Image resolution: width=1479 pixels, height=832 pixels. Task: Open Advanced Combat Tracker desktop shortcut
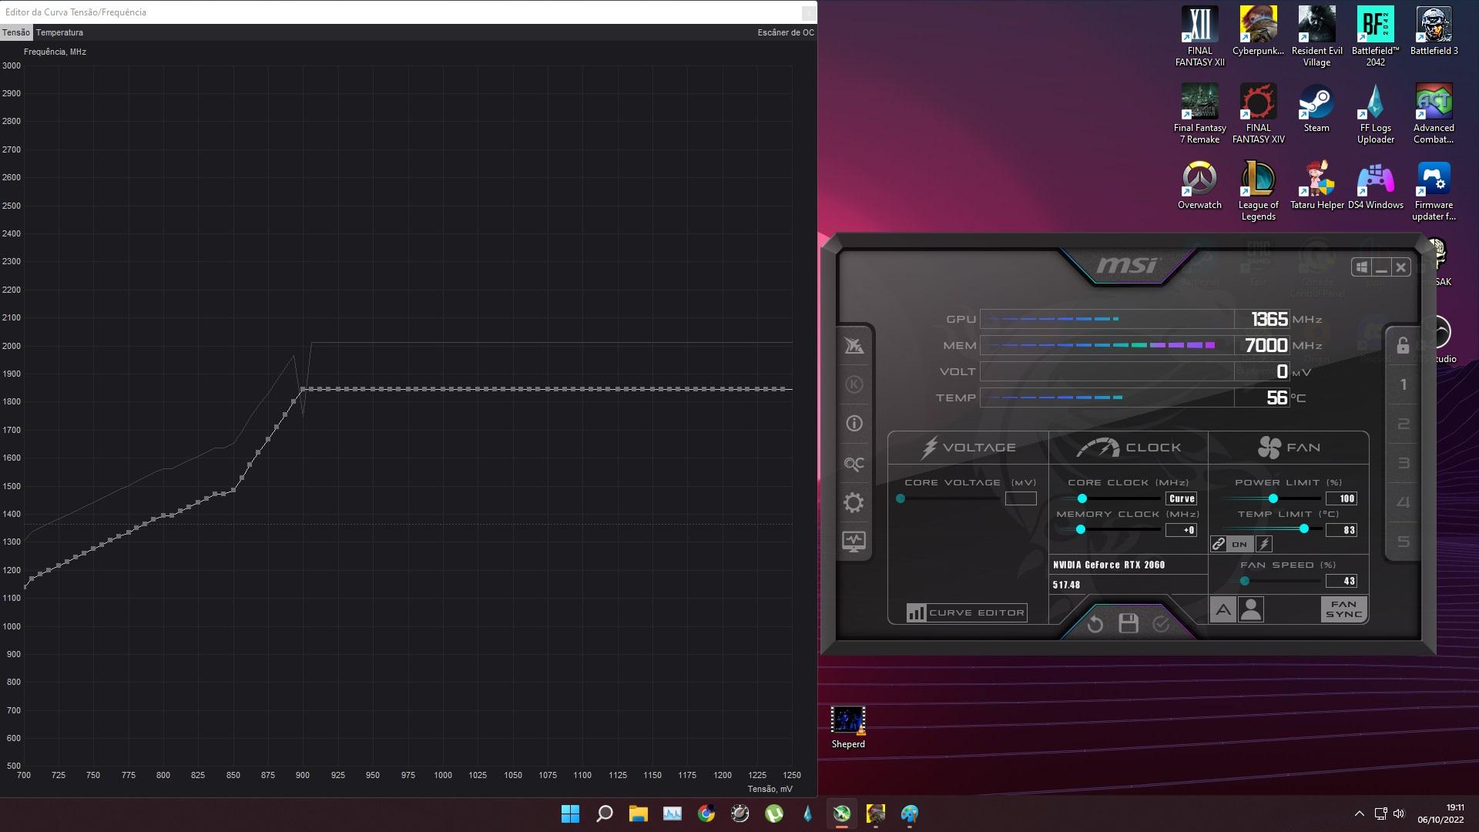point(1434,114)
